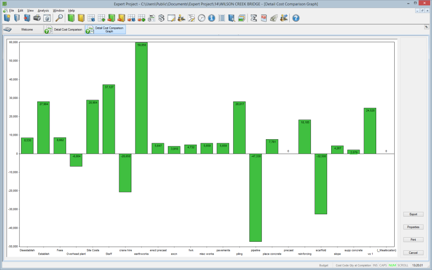432x270 pixels.
Task: Open the Window menu
Action: click(x=58, y=10)
